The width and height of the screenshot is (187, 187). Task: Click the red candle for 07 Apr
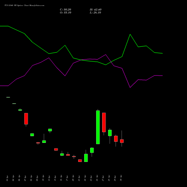point(26,119)
